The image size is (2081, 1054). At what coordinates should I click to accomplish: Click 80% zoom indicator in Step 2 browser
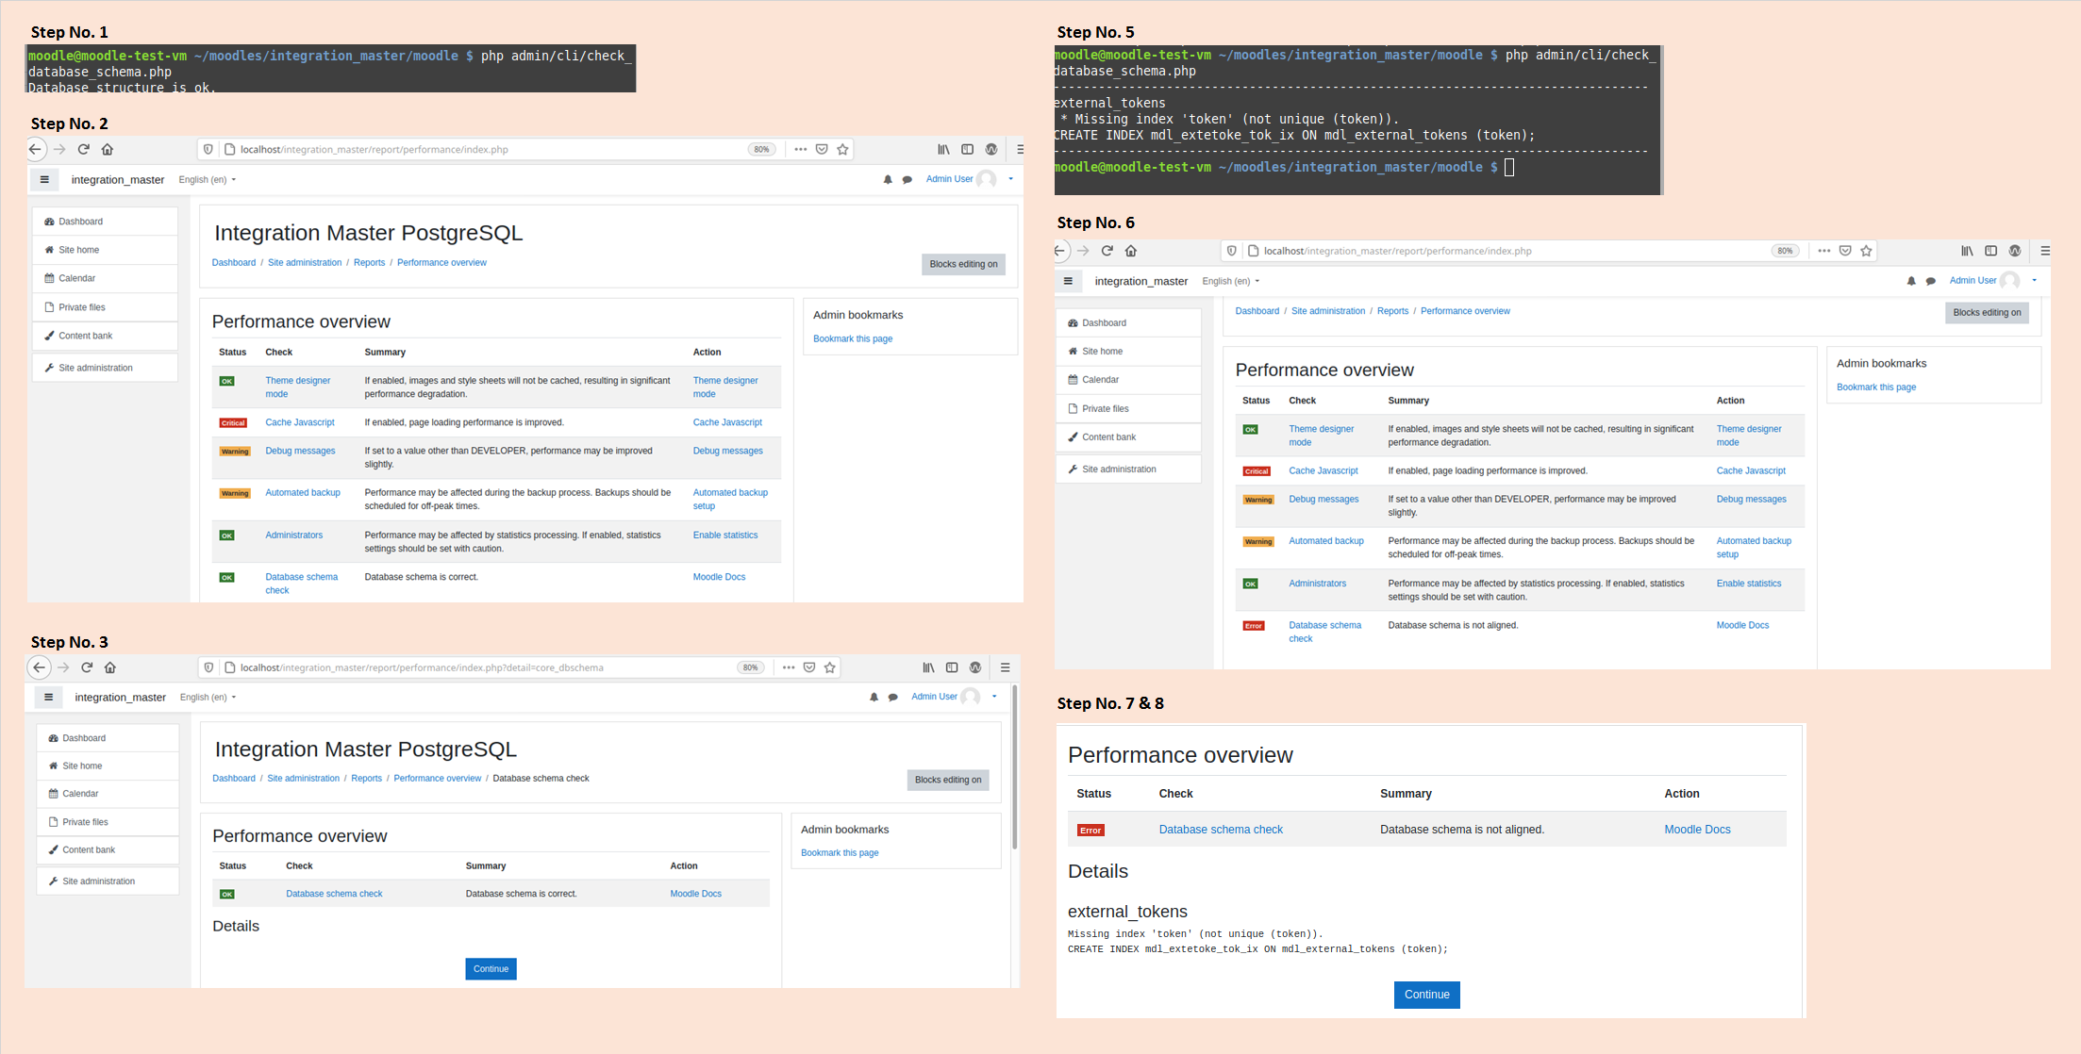pyautogui.click(x=761, y=149)
